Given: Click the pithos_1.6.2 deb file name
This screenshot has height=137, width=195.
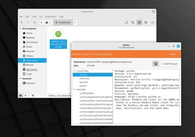Looking at the screenshot, I should point(58,44).
